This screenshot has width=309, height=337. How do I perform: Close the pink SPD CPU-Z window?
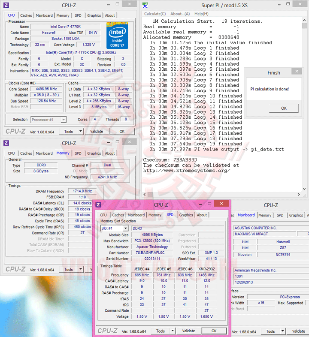pos(221,204)
